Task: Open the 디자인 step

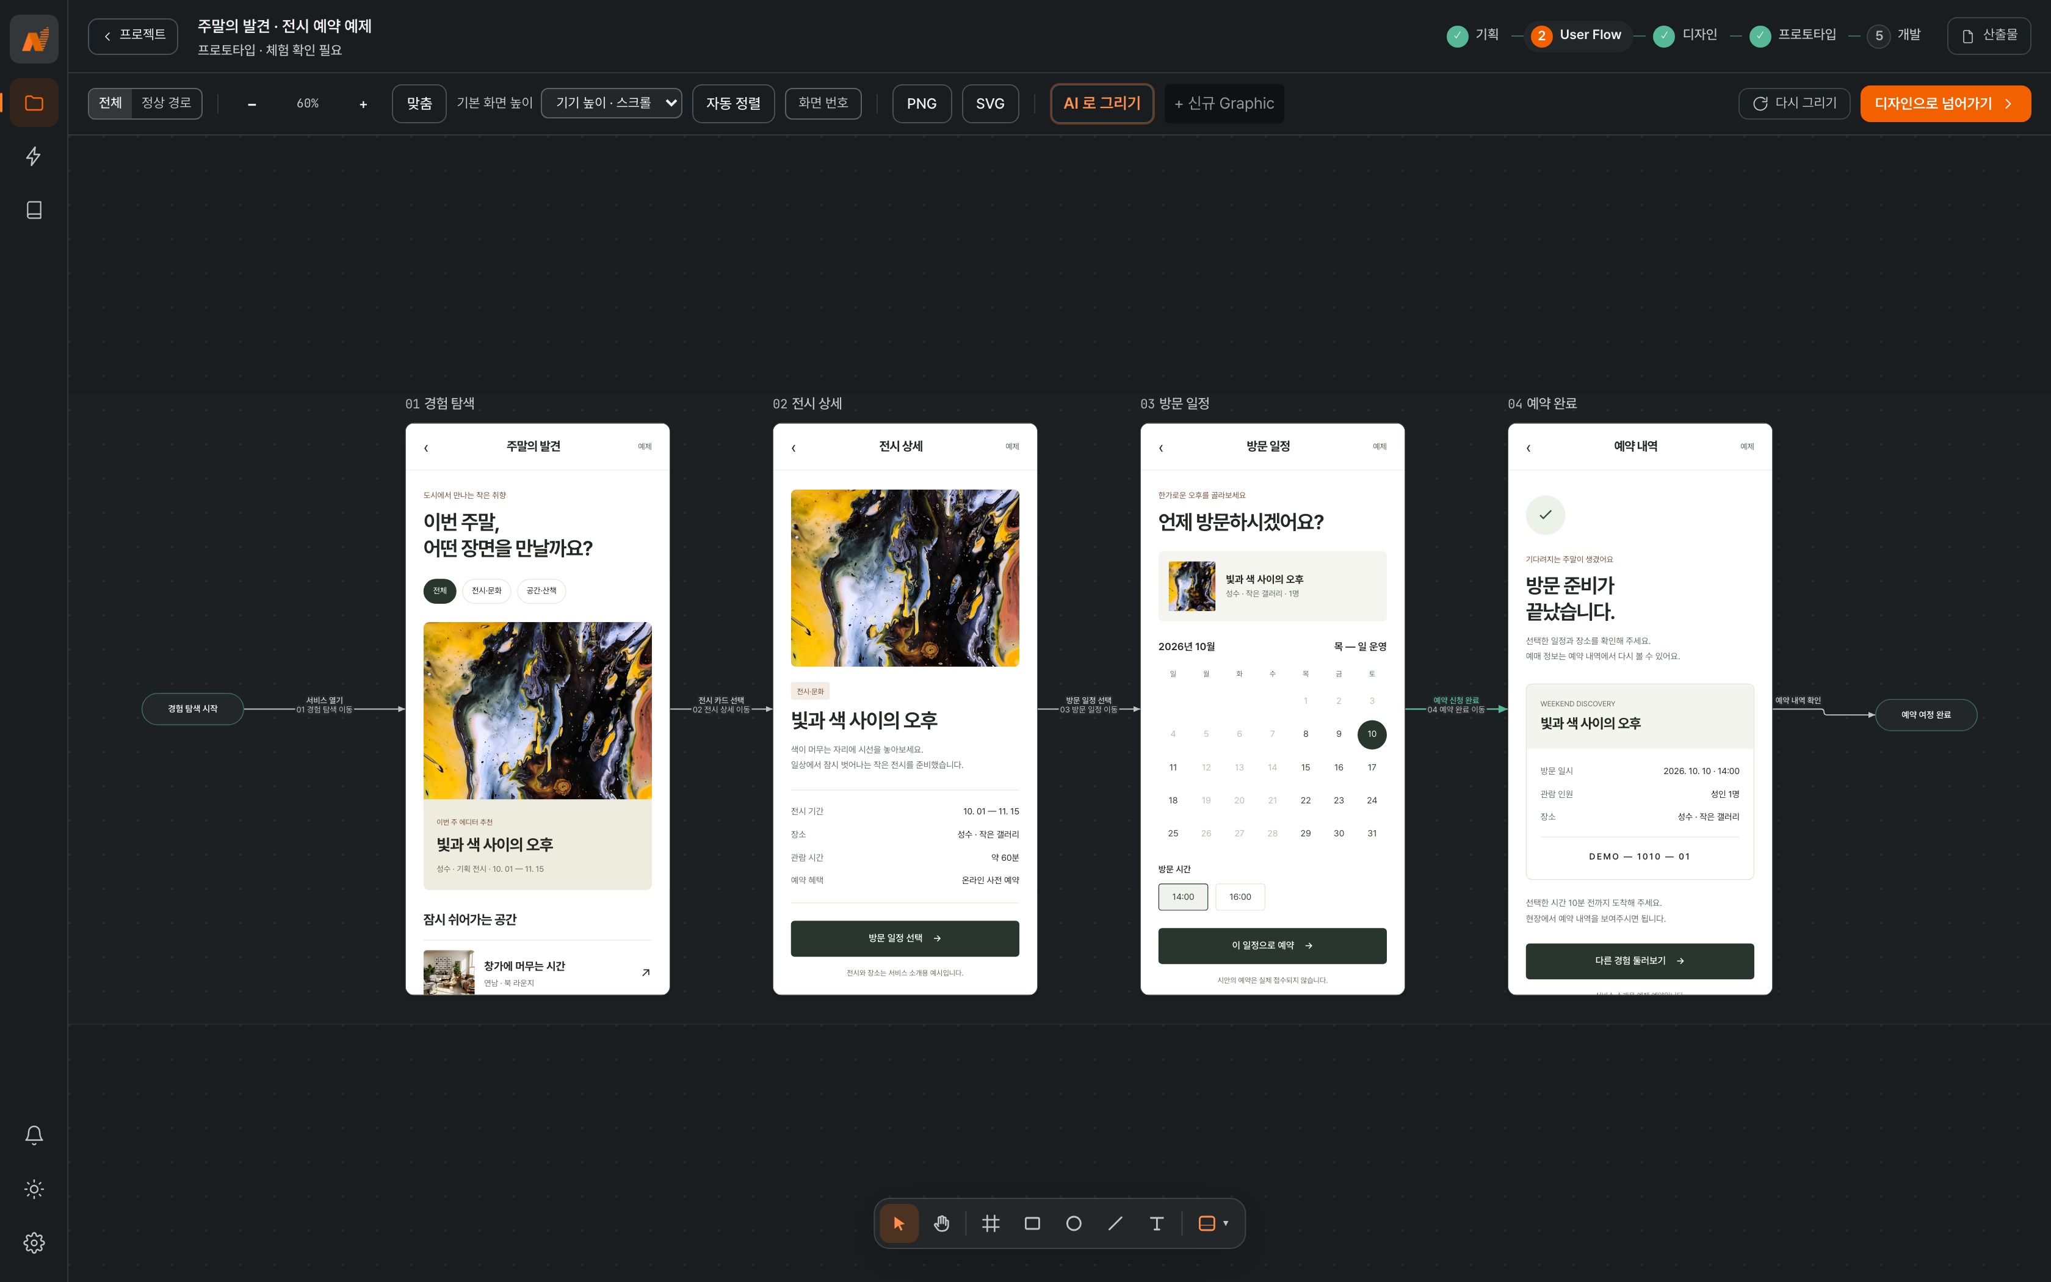Action: (1685, 35)
